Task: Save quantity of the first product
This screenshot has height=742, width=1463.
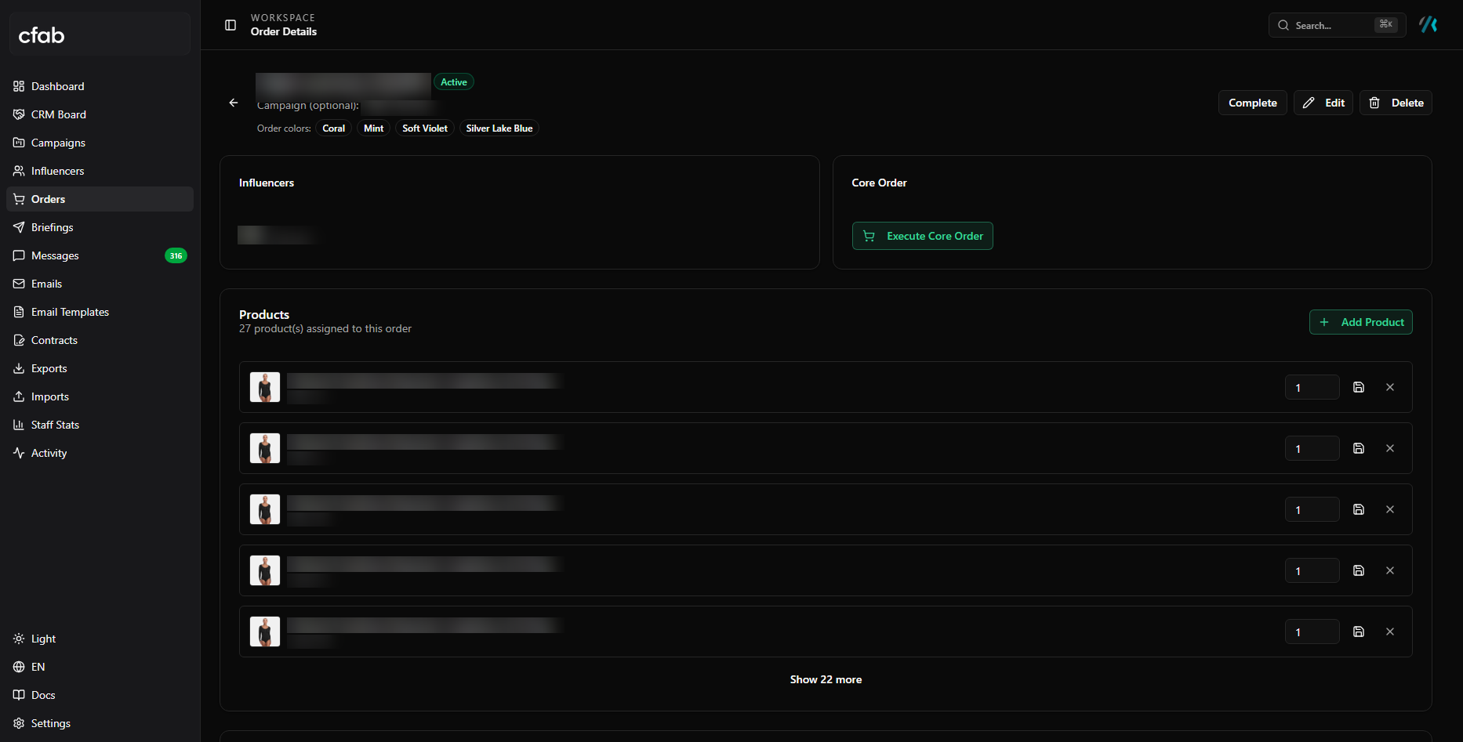Action: [1359, 387]
